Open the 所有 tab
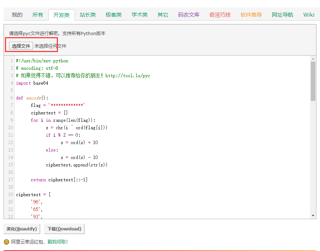This screenshot has height=251, width=320. (x=38, y=15)
